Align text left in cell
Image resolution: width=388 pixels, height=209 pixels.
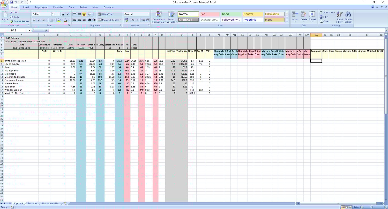point(75,20)
